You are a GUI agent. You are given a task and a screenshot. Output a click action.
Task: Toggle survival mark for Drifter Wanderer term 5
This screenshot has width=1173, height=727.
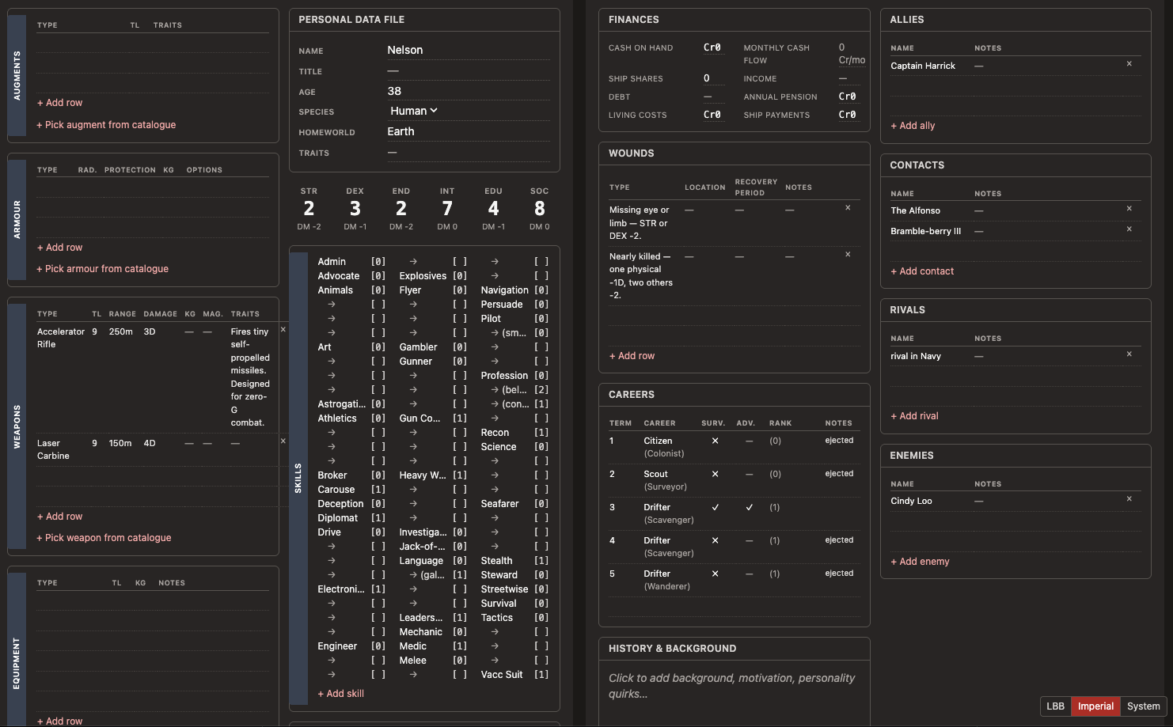click(715, 574)
